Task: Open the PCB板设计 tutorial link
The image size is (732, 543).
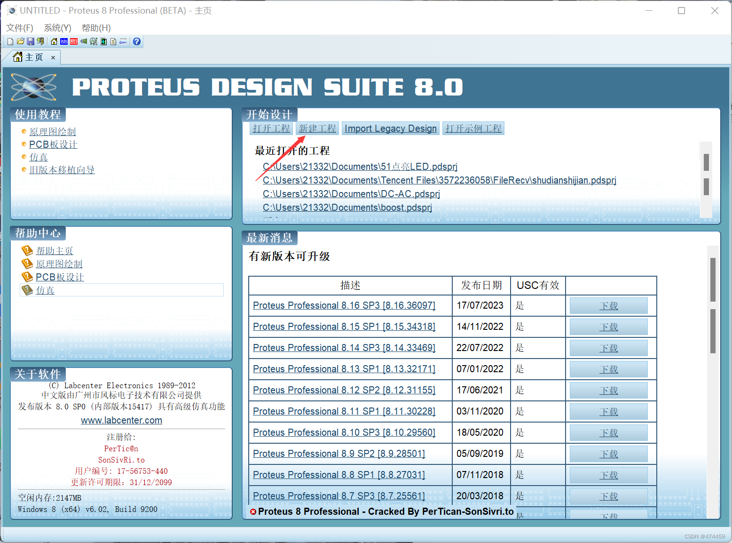Action: [x=53, y=144]
